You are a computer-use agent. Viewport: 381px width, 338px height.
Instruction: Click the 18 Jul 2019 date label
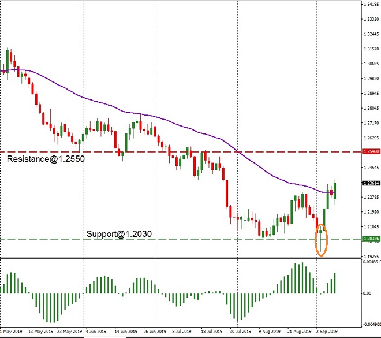[x=211, y=332]
